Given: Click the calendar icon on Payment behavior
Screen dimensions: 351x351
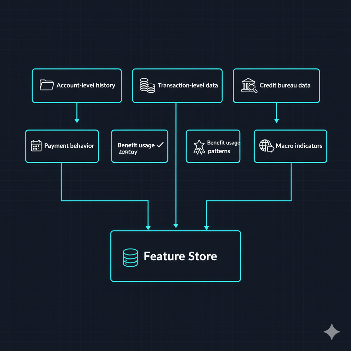Looking at the screenshot, I should tap(36, 146).
